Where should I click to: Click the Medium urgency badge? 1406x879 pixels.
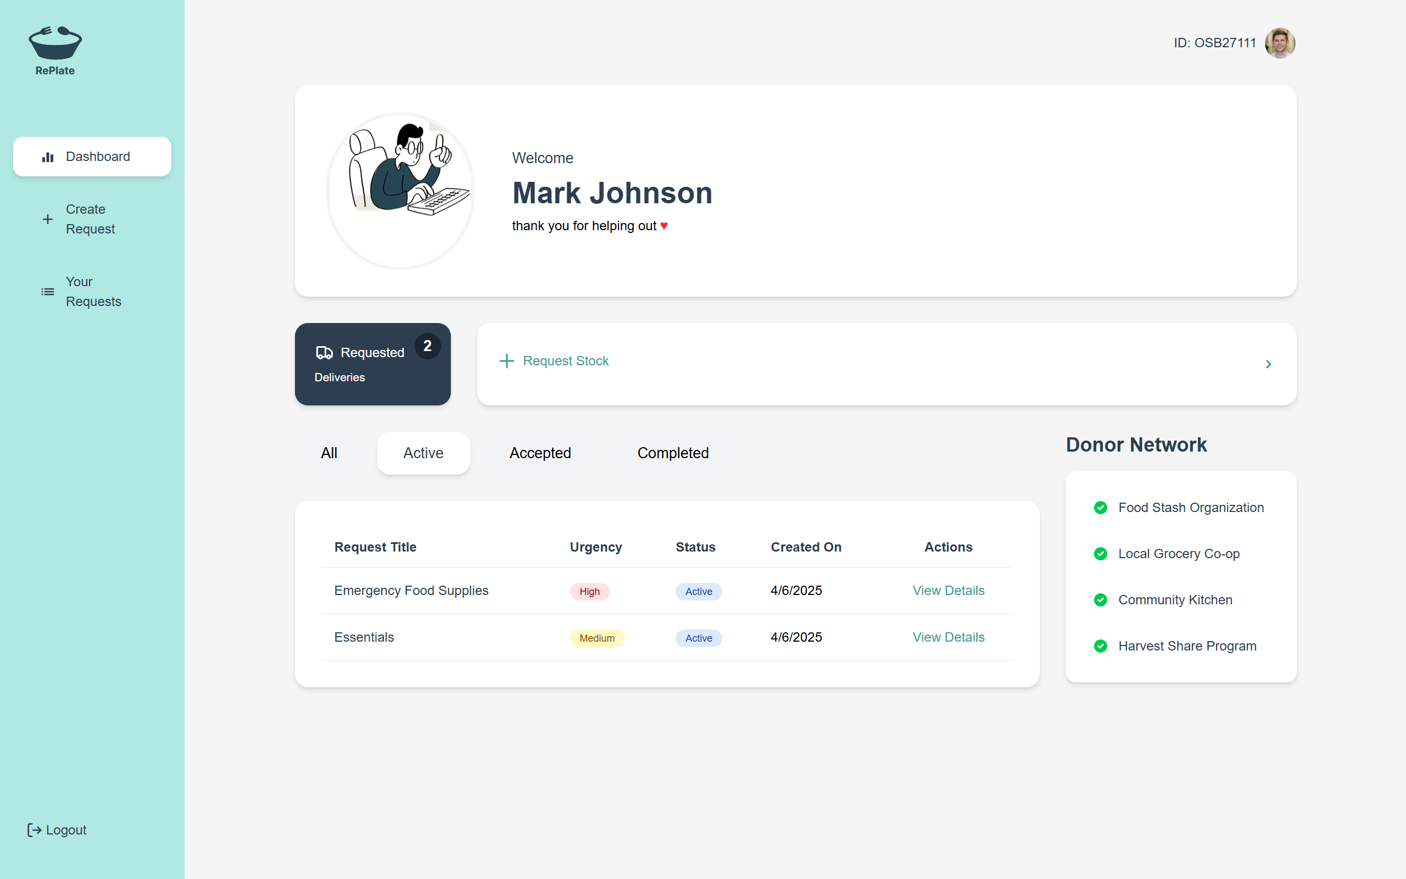596,638
